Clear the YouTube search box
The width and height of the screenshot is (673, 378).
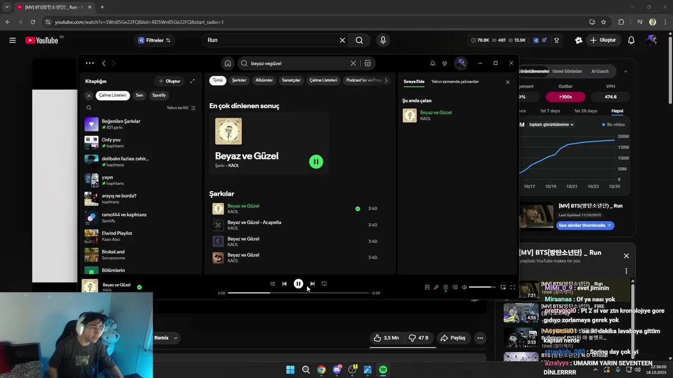[x=342, y=40]
